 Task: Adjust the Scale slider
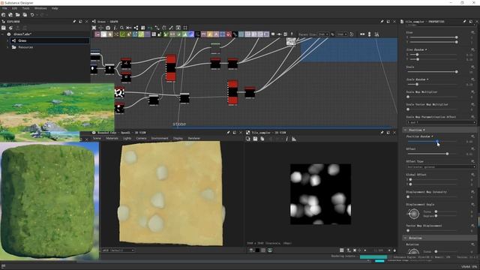point(432,72)
